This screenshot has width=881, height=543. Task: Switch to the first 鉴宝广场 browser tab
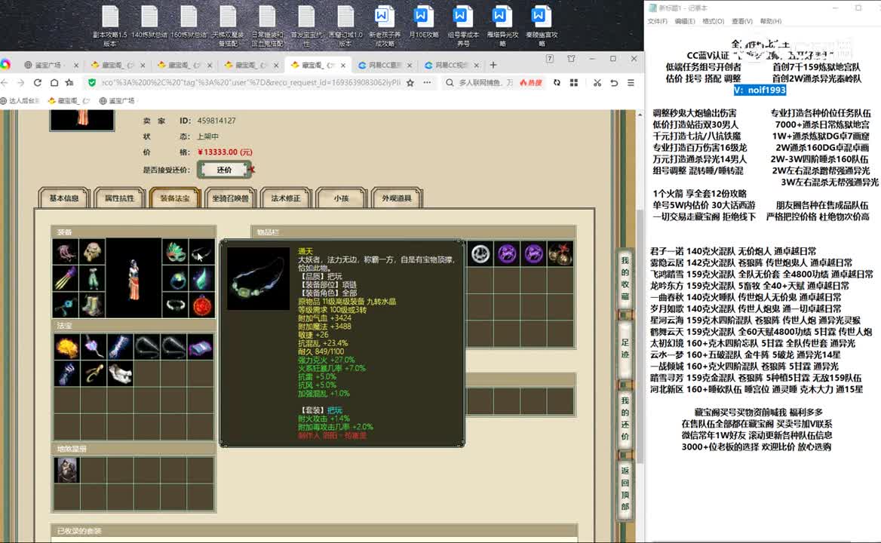[x=48, y=65]
